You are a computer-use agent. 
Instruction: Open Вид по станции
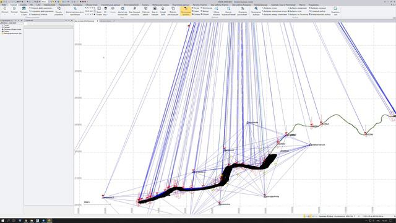point(155,11)
